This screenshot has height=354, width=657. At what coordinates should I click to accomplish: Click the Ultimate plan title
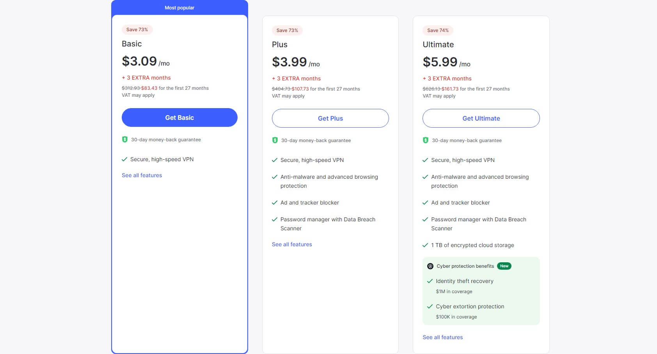438,44
